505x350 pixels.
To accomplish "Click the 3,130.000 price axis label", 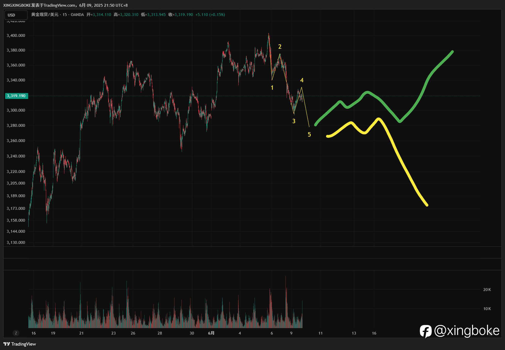I will 16,243.
